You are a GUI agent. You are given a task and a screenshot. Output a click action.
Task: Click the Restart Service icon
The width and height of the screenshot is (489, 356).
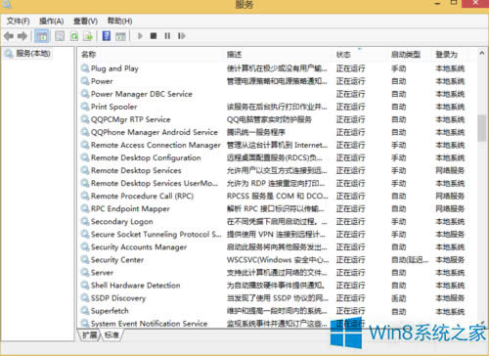182,36
